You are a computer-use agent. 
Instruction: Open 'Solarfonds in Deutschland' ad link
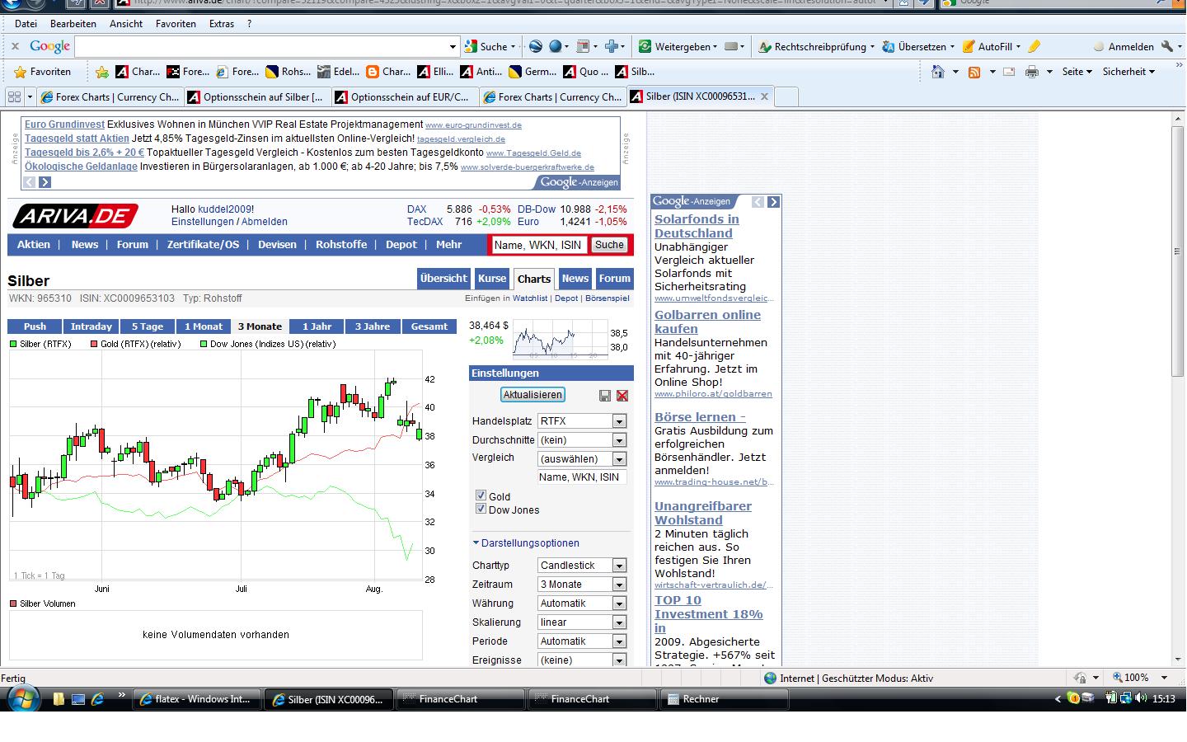point(697,226)
